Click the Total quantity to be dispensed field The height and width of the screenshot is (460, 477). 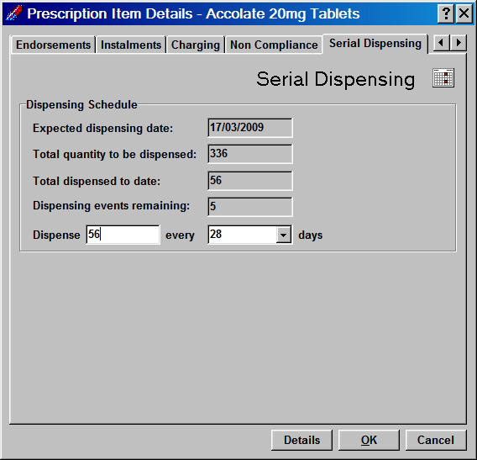pos(250,154)
